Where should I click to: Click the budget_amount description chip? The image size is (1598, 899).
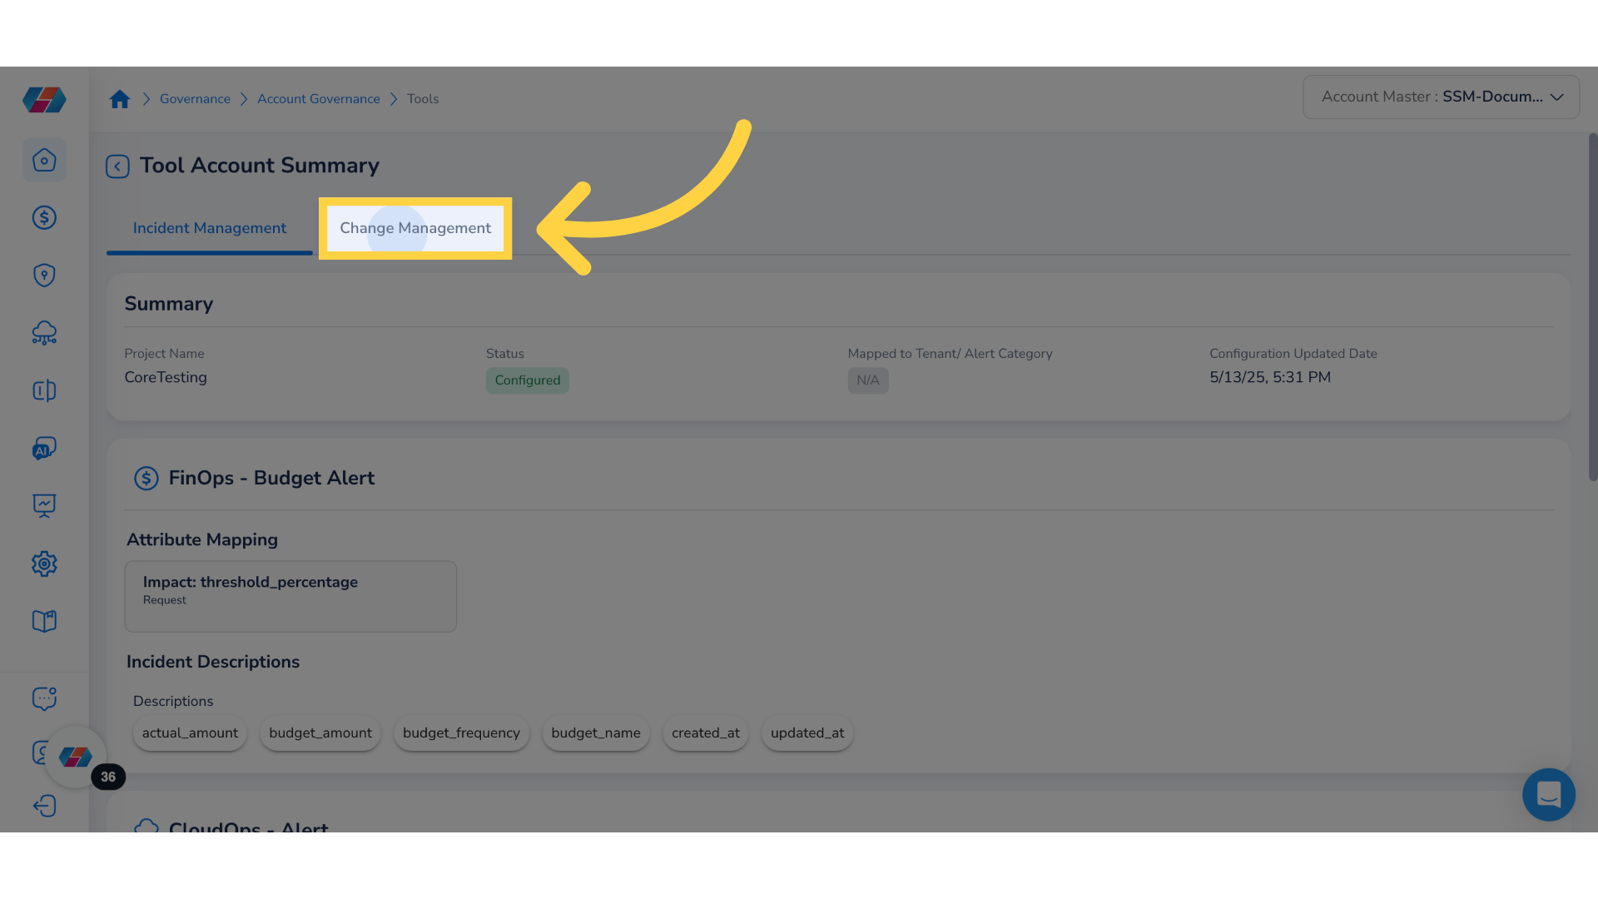(320, 733)
